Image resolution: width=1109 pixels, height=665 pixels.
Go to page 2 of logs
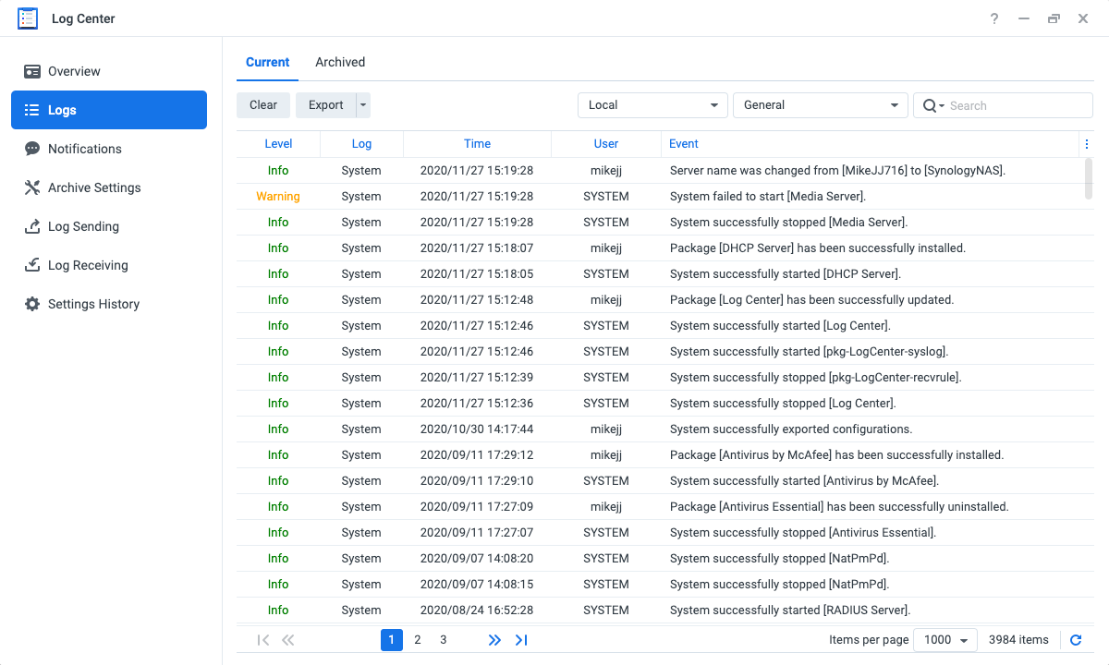pos(418,640)
